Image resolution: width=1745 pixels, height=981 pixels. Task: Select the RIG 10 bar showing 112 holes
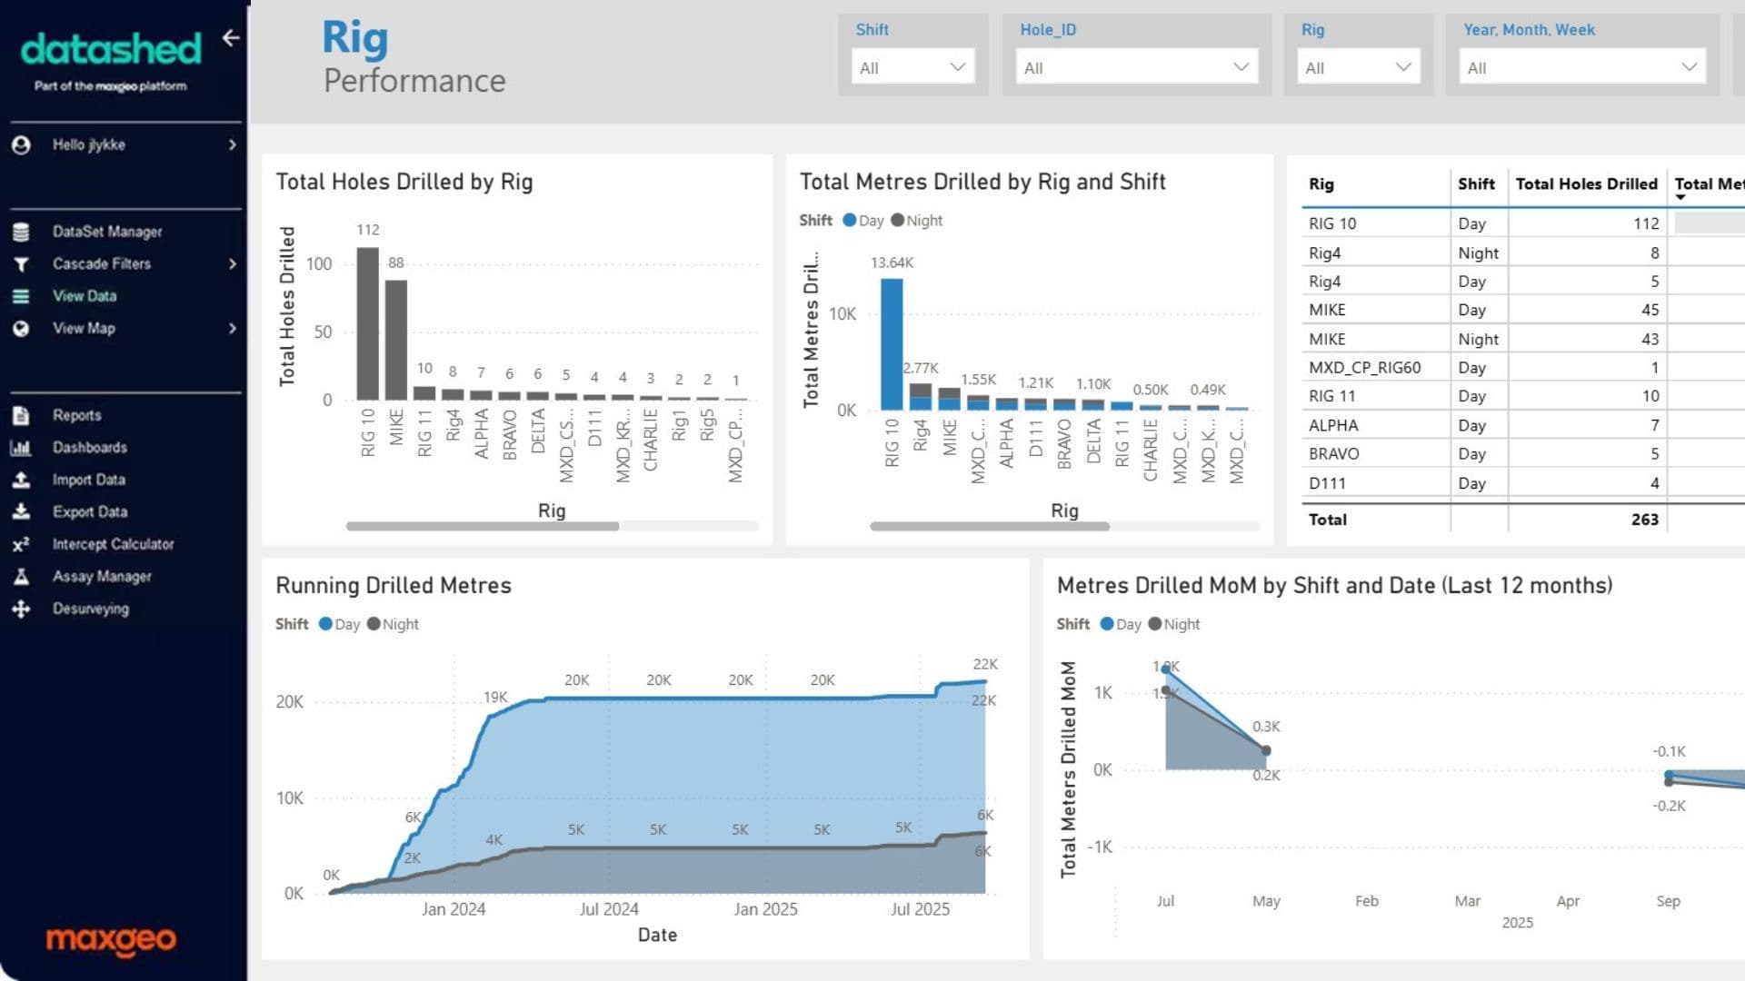click(368, 323)
